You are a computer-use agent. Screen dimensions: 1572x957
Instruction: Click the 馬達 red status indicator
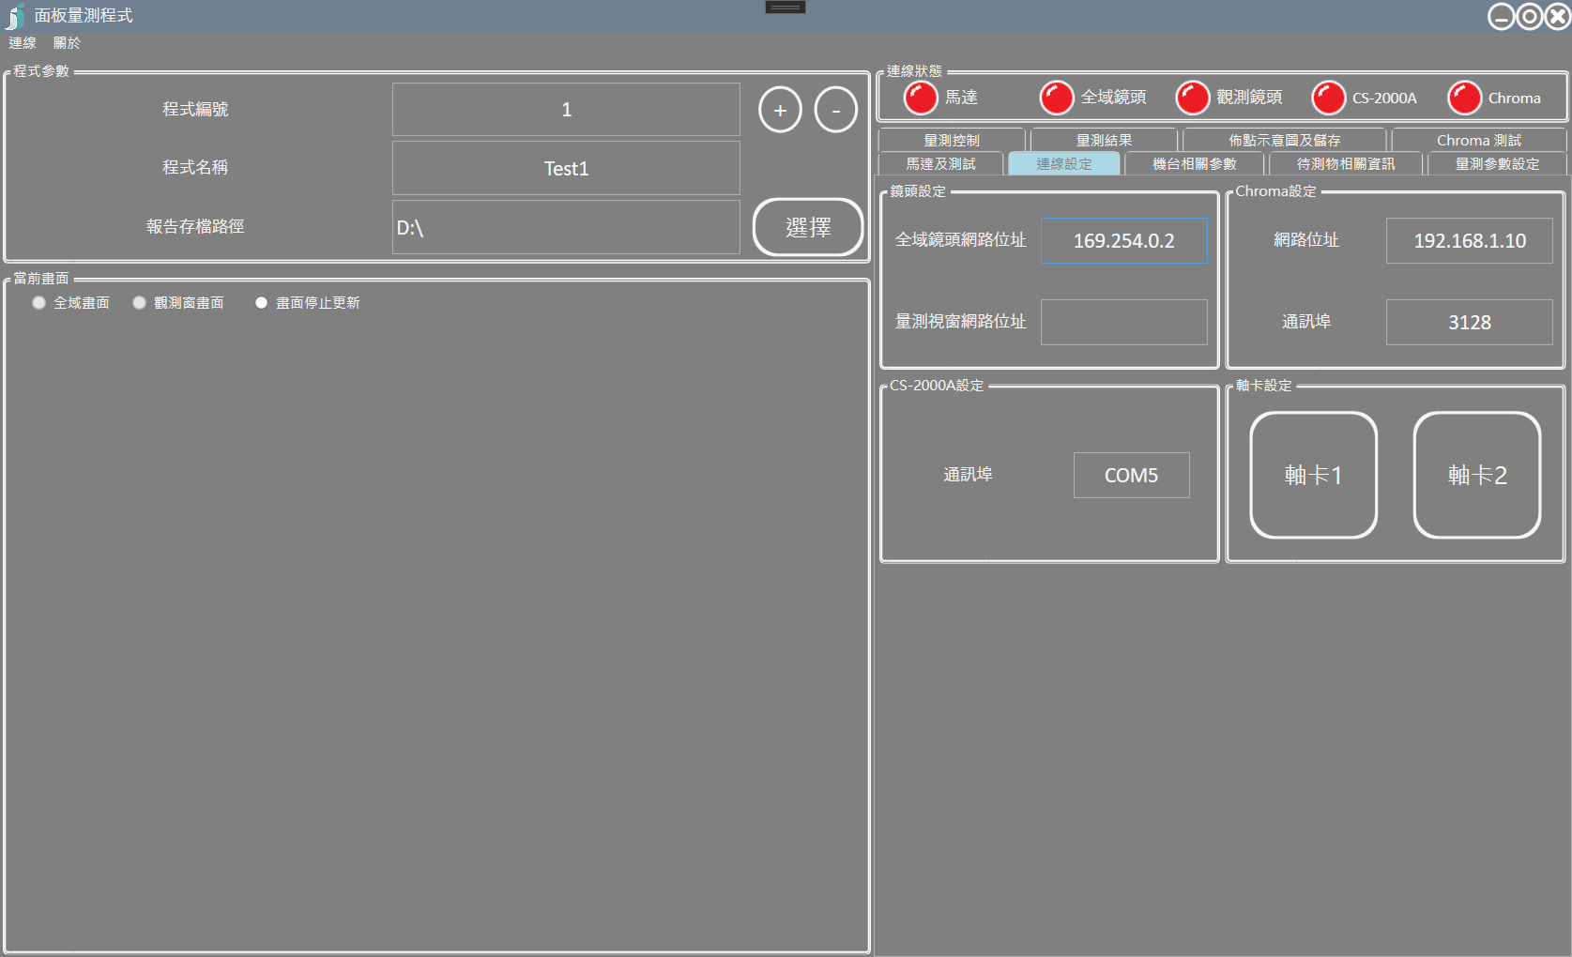[921, 98]
